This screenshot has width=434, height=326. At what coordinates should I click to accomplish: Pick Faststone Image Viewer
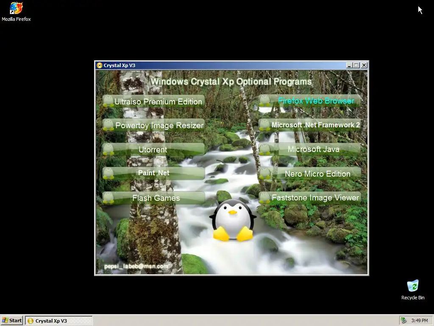pyautogui.click(x=310, y=198)
